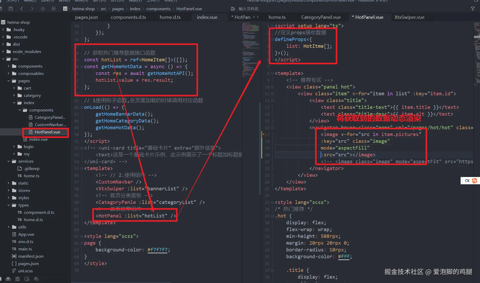Click the Vue file icon beside CategoryPanel
480x283 pixels.
[31, 117]
